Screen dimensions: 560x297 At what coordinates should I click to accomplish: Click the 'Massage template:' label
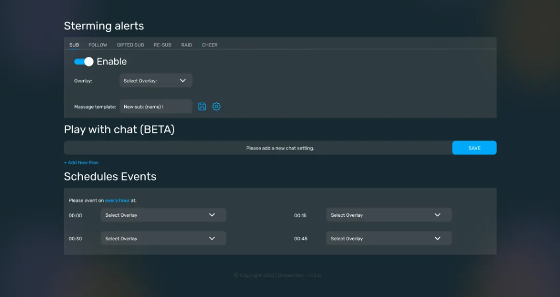pos(95,106)
